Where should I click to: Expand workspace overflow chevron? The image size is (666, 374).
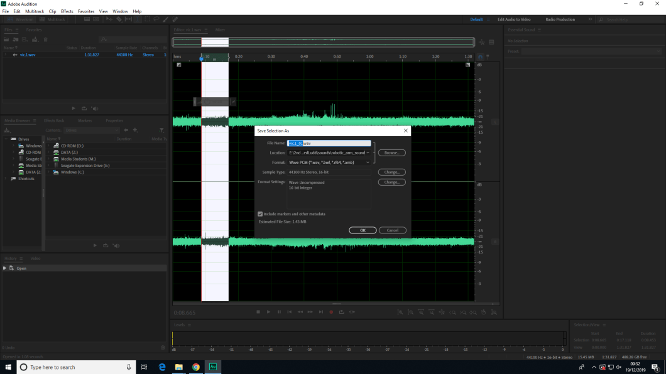tap(590, 19)
